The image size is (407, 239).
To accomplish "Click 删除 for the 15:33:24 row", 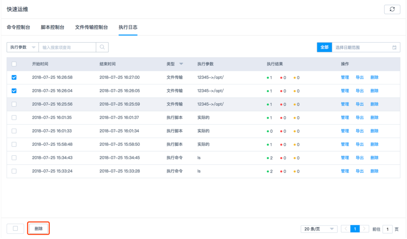I will 374,171.
